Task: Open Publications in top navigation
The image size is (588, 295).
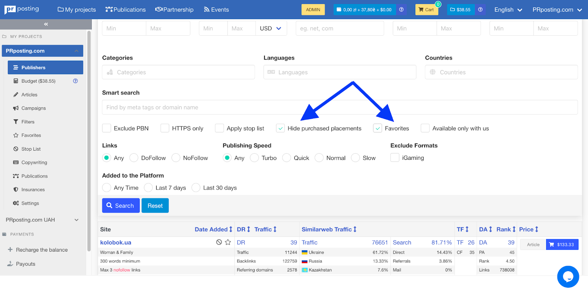Action: (x=126, y=10)
